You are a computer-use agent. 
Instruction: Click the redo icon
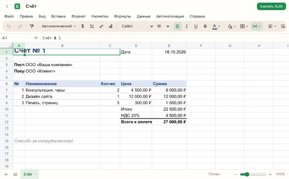pyautogui.click(x=20, y=26)
